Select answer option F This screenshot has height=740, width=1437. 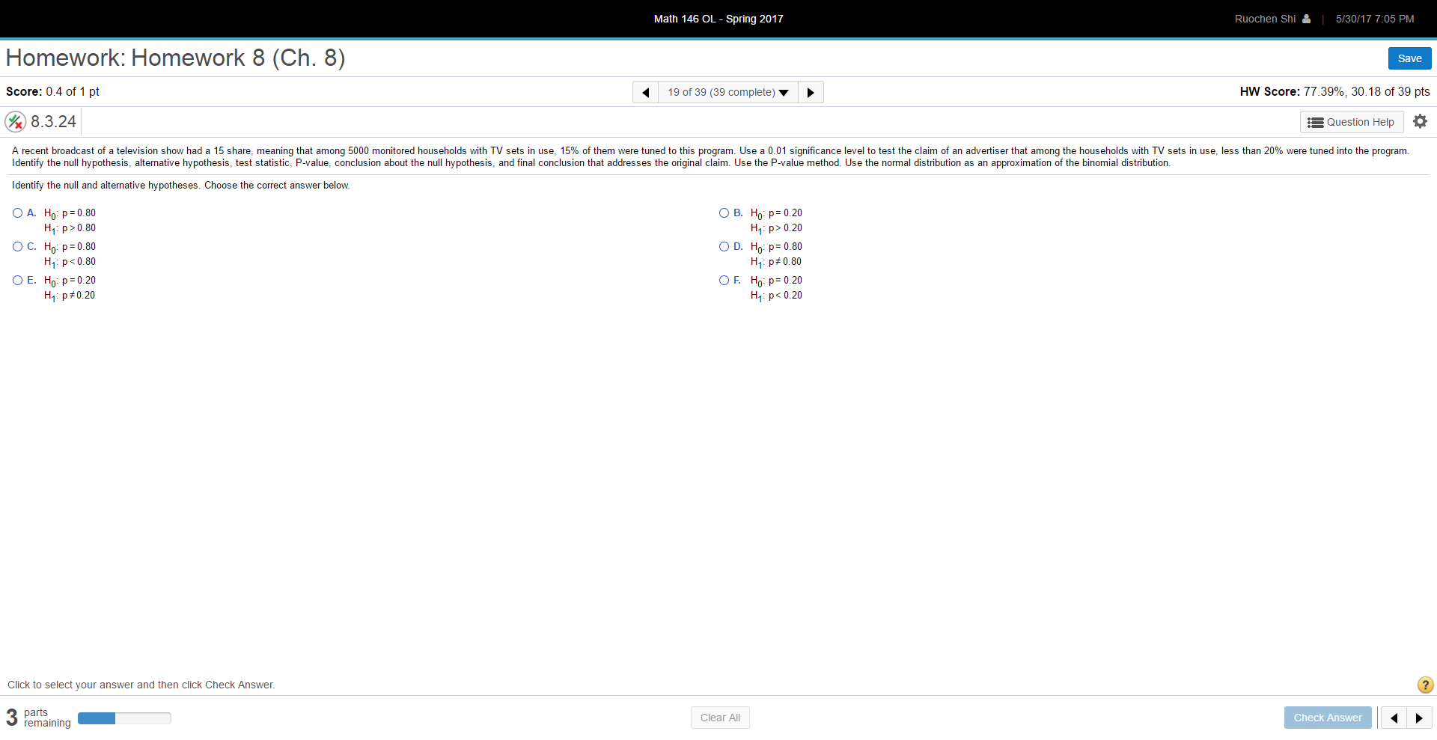[724, 280]
